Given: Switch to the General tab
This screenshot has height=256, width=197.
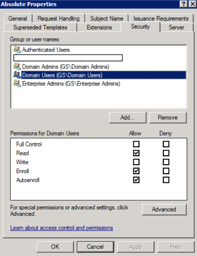Looking at the screenshot, I should click(18, 19).
